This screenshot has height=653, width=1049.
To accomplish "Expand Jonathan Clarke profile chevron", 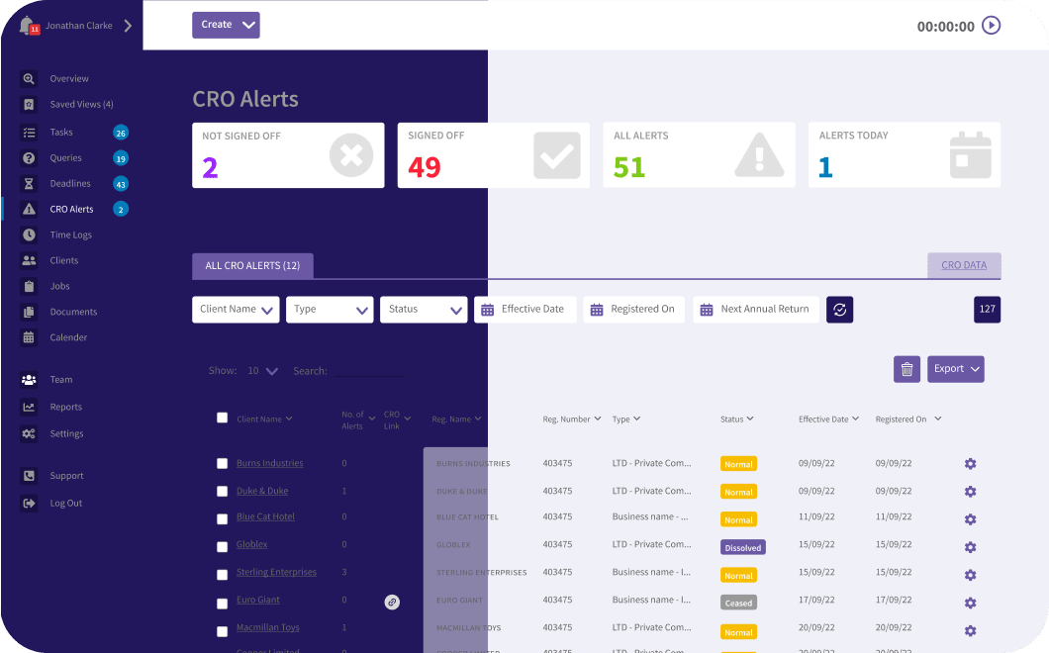I will 128,26.
